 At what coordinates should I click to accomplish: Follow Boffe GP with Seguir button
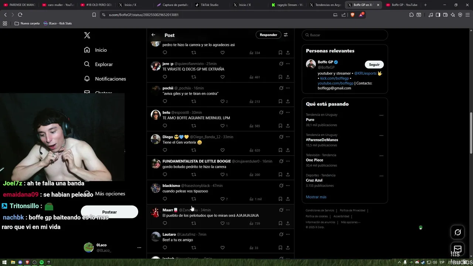tap(374, 64)
